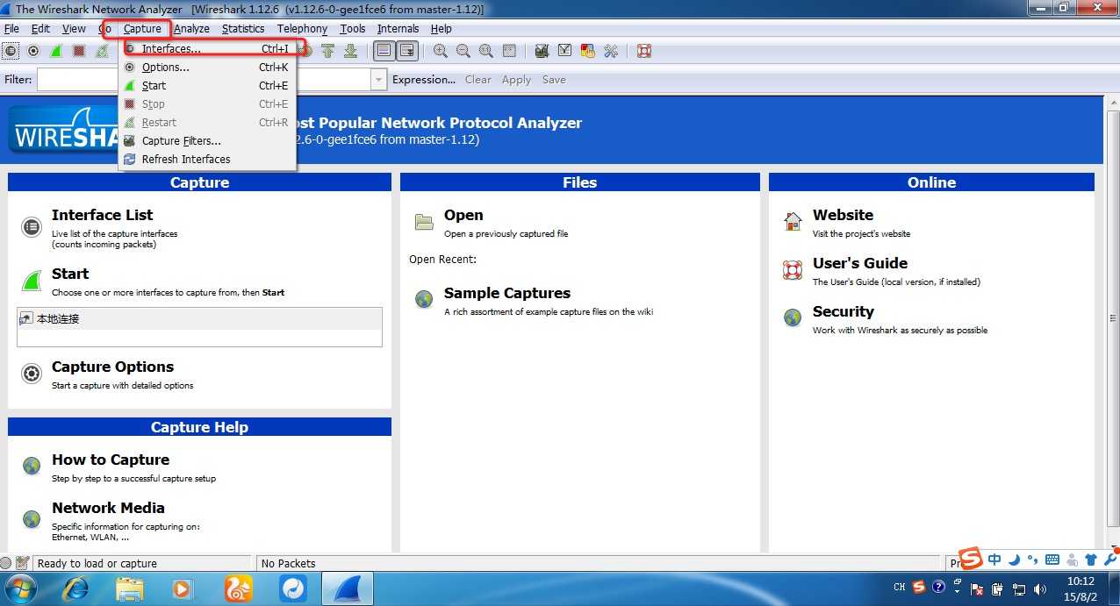Click the Expression... button

coord(424,80)
